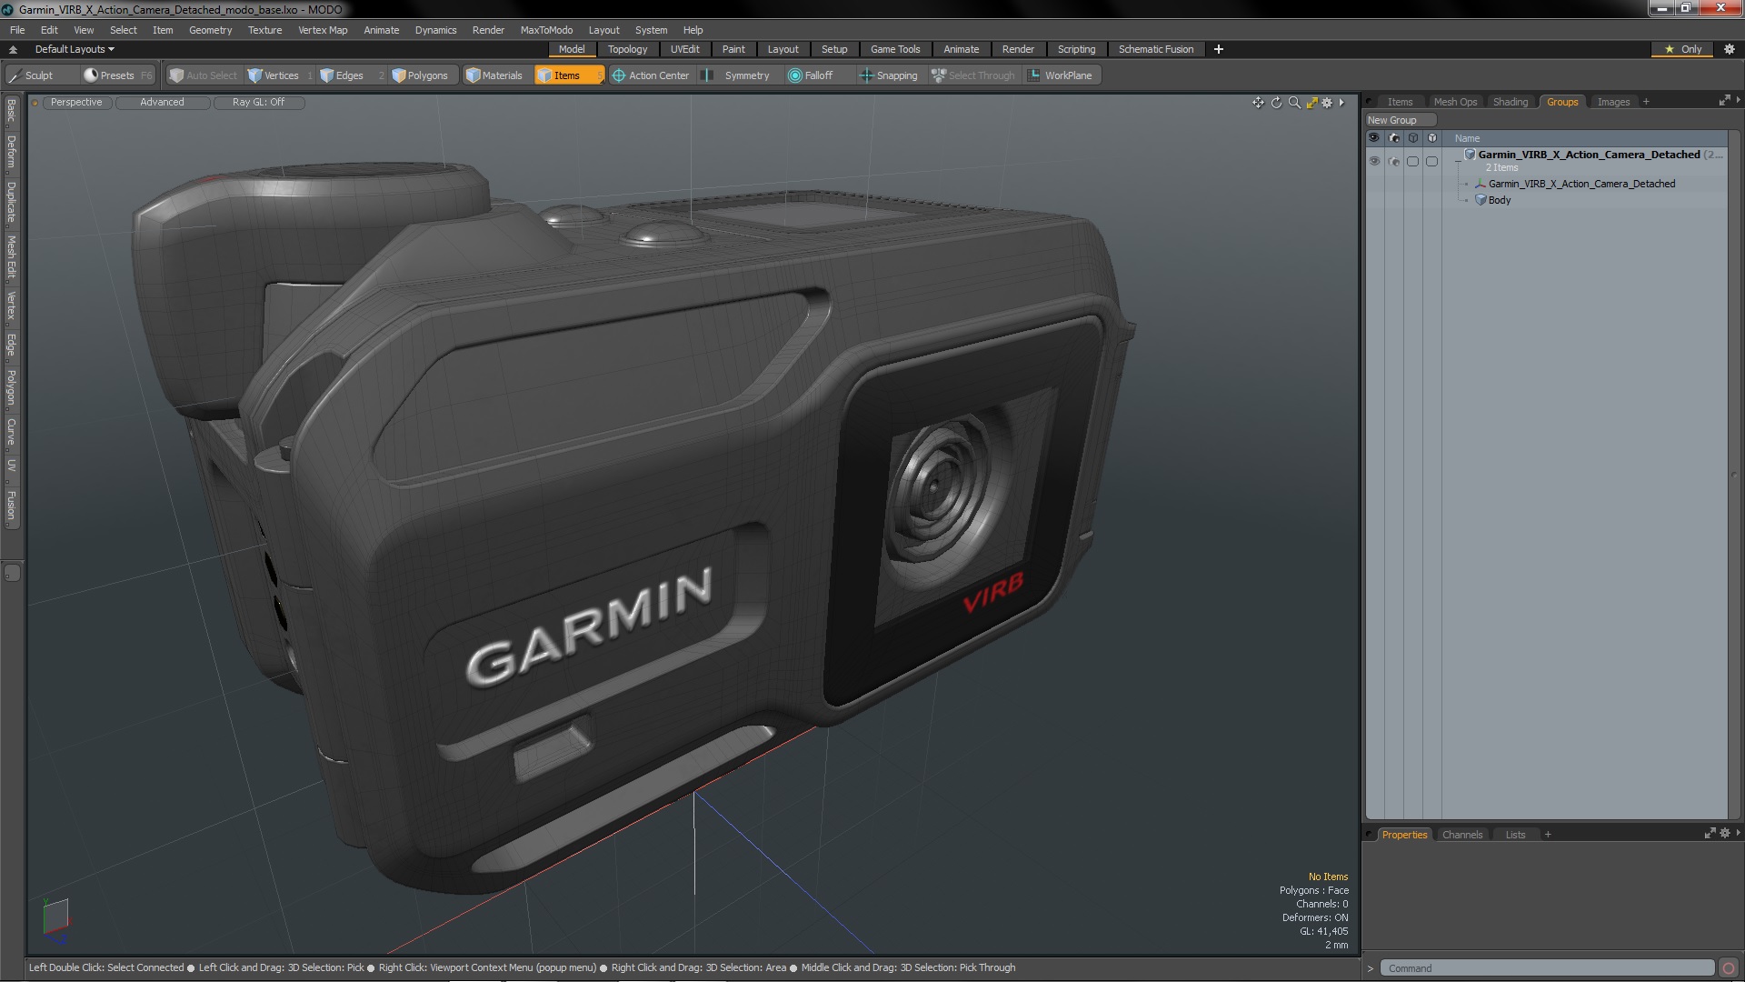Open the Default Layouts dropdown
This screenshot has height=982, width=1745.
pos(75,49)
